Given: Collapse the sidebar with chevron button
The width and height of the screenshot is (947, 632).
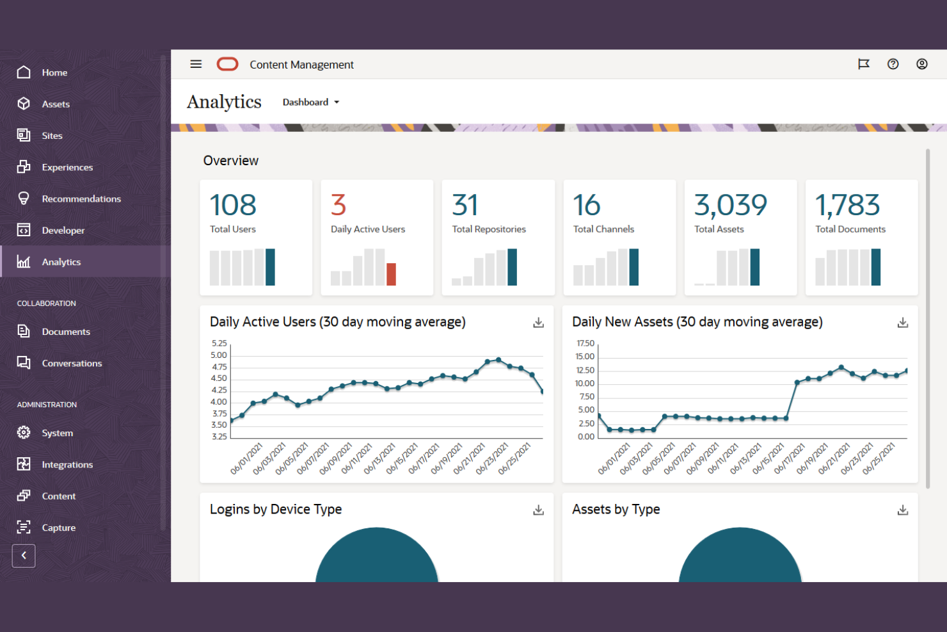Looking at the screenshot, I should [x=24, y=556].
